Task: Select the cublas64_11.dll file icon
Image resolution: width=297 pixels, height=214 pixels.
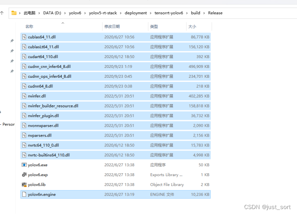Action: pyautogui.click(x=24, y=37)
